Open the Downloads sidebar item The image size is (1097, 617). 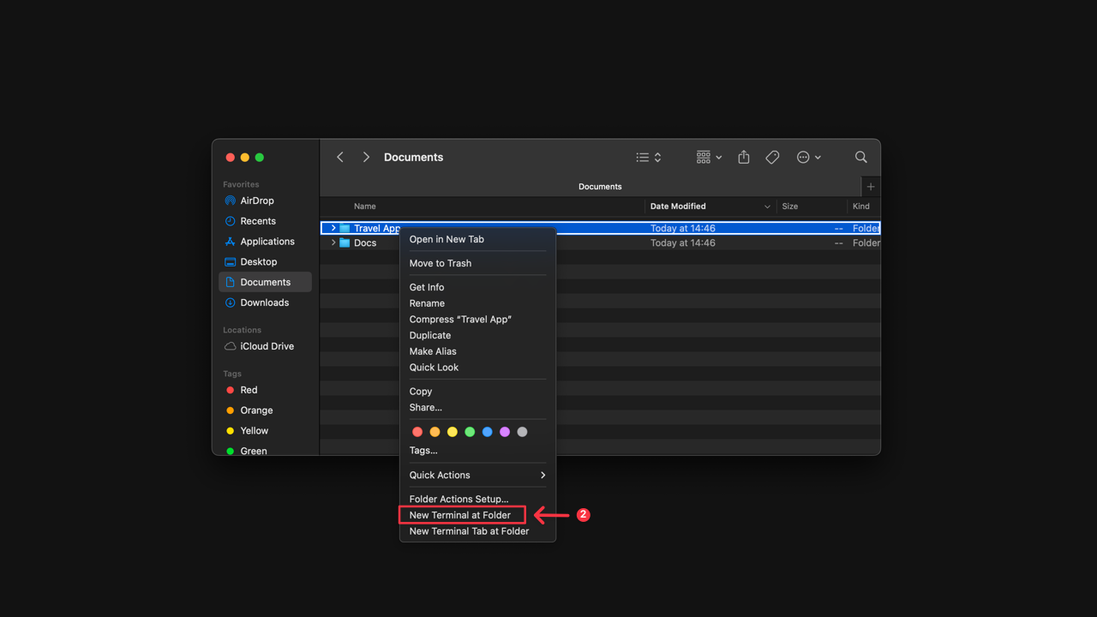click(263, 303)
